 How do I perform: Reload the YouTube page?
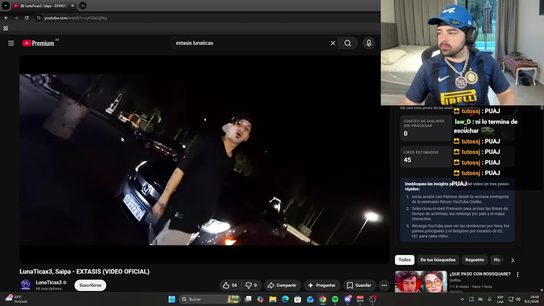(x=26, y=18)
